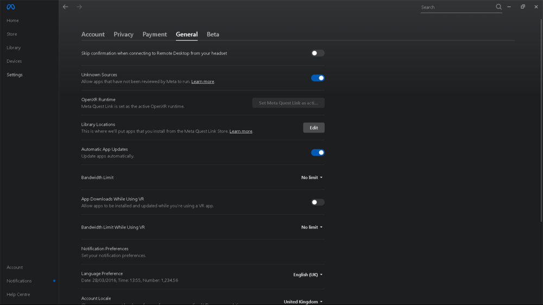Screen dimensions: 543x305
Task: Turn off Automatic App Updates
Action: [x=318, y=152]
